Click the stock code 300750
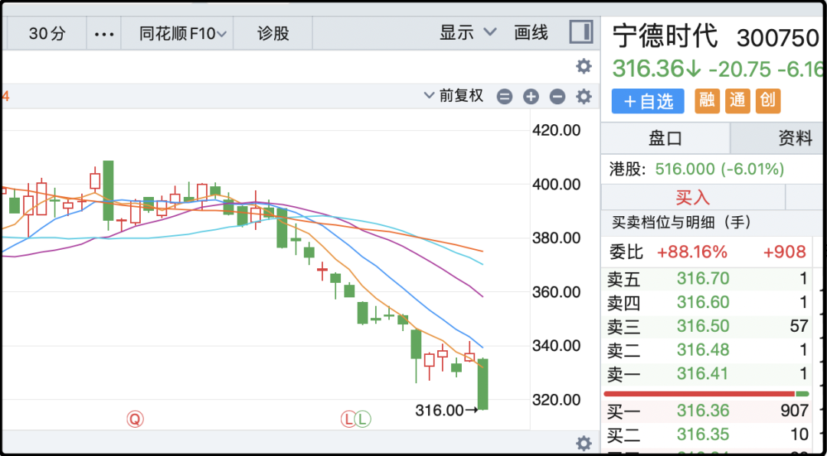Screen dimensions: 827x456 (x=777, y=38)
